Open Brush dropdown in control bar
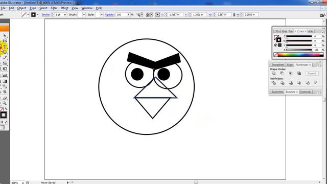Image resolution: width=327 pixels, height=184 pixels. (x=84, y=15)
